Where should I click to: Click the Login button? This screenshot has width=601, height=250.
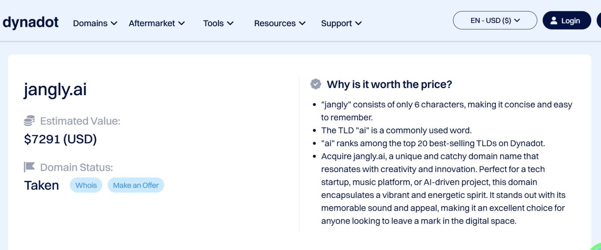(x=566, y=21)
